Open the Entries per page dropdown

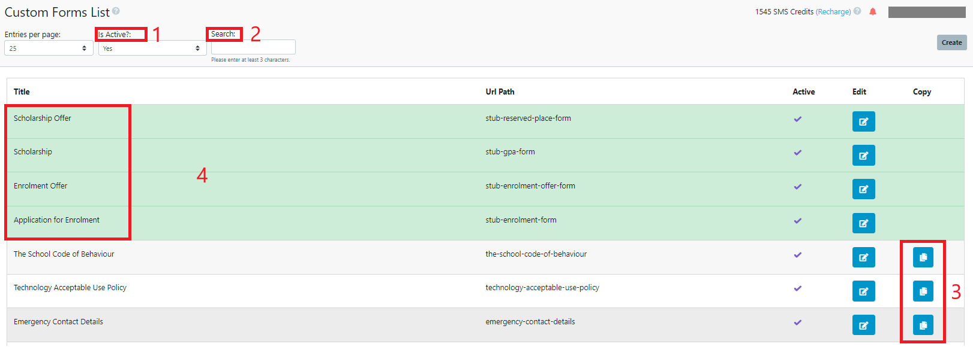48,48
